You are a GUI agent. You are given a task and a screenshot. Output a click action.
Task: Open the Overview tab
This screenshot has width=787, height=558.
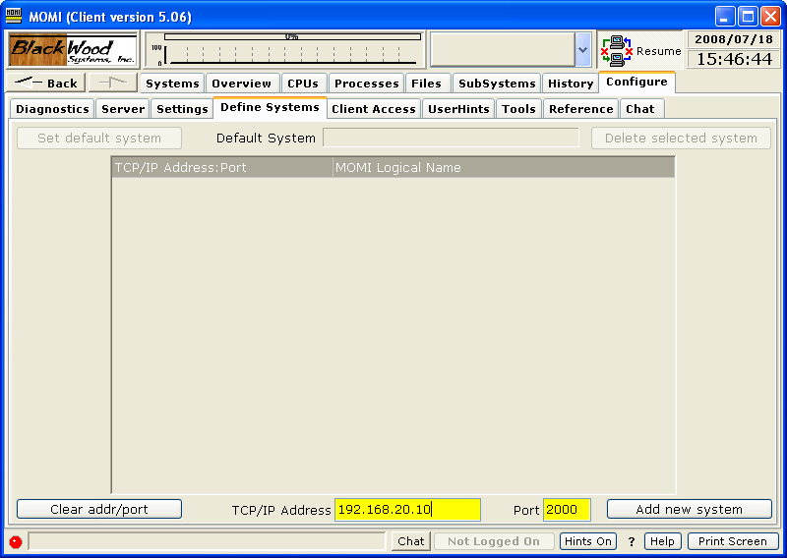point(241,84)
